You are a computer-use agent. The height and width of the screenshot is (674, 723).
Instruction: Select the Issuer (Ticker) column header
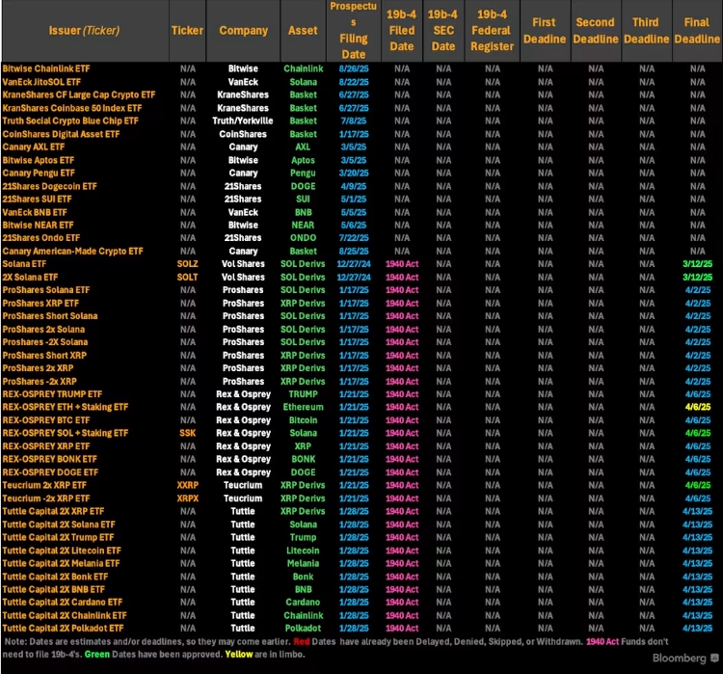click(83, 30)
